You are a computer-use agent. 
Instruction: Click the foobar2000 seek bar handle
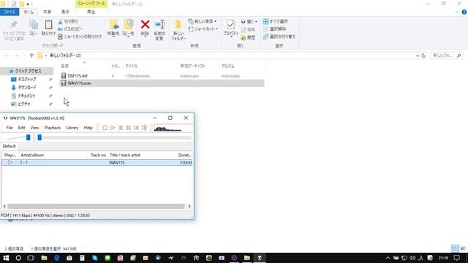[x=39, y=137]
